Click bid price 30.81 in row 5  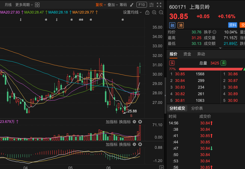[x=180, y=101]
